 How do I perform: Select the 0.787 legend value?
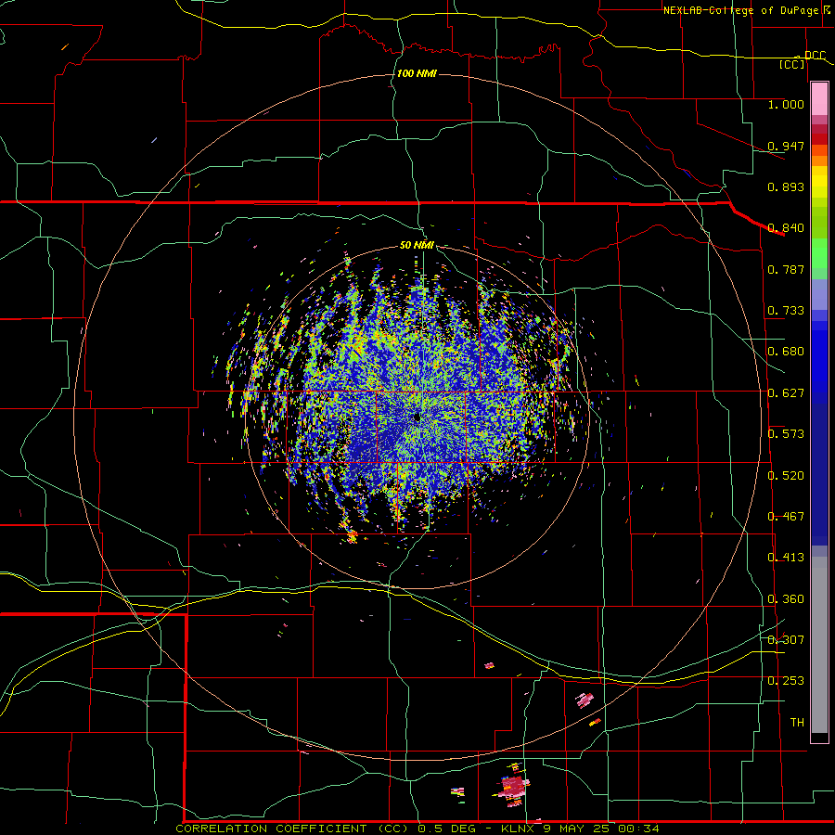(786, 269)
